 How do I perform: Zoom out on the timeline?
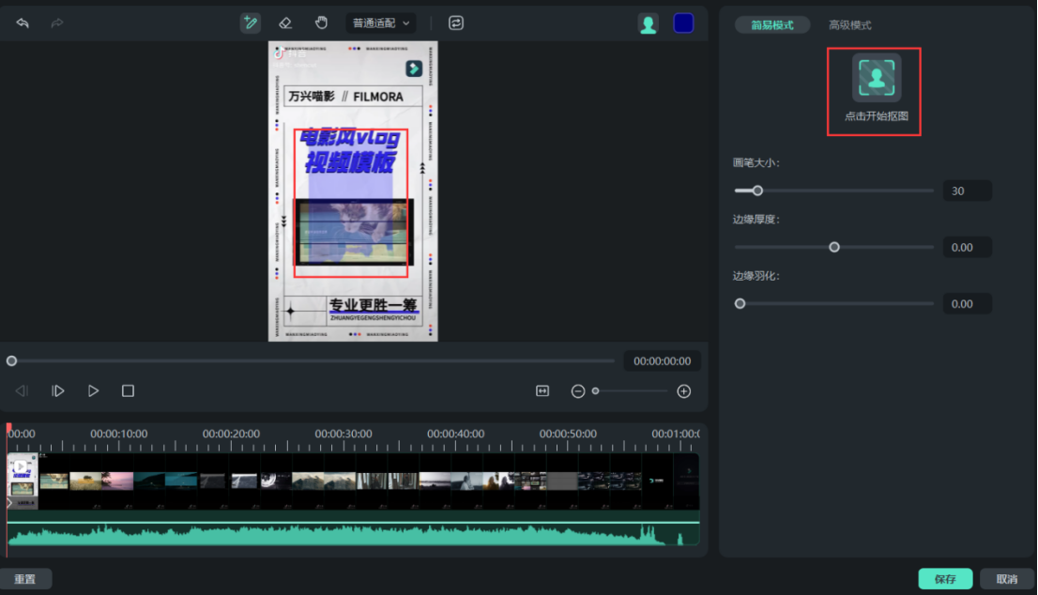[x=578, y=390]
